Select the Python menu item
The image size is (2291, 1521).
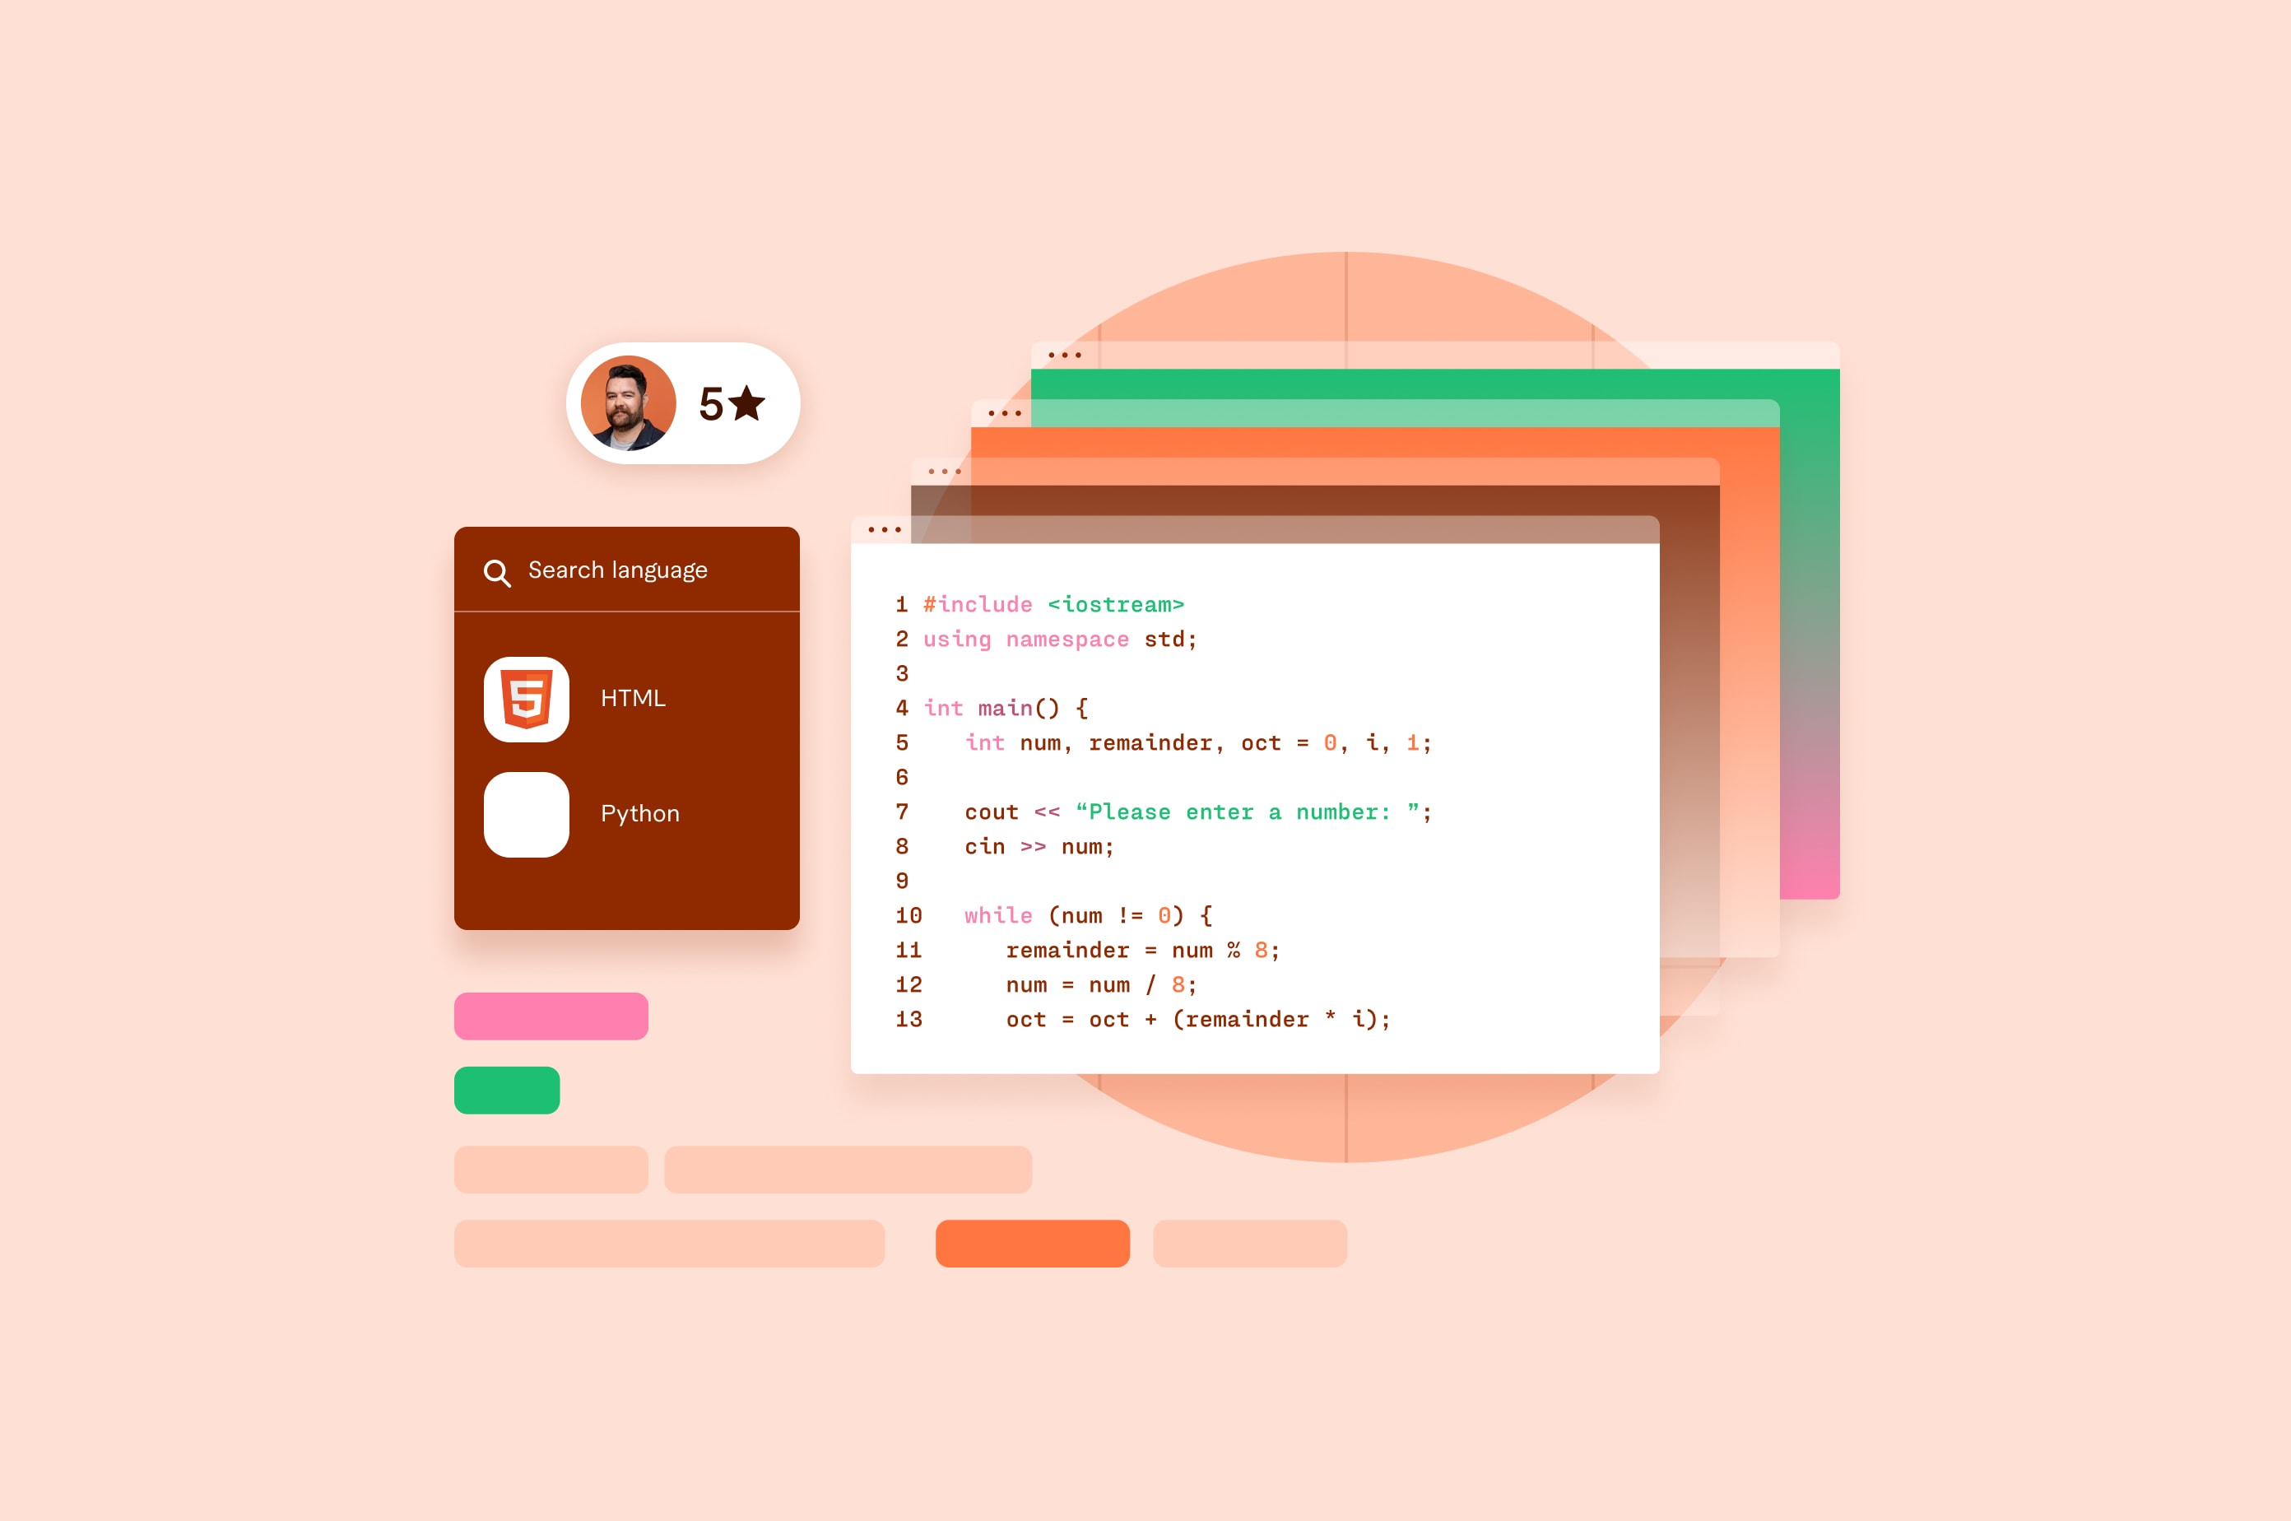[x=628, y=812]
